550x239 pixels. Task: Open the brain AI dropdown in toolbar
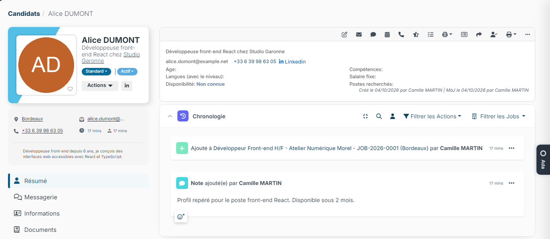(x=447, y=35)
